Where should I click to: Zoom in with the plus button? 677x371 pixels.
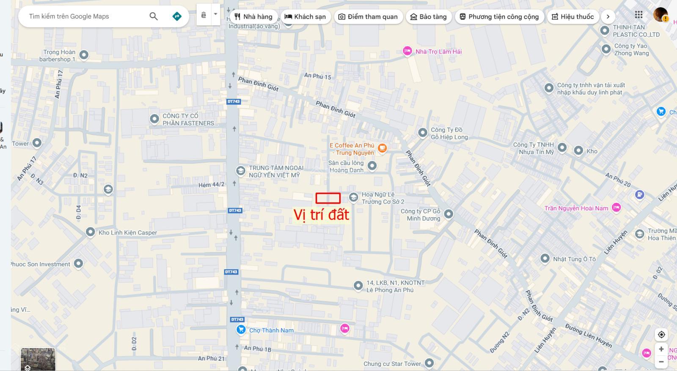661,349
